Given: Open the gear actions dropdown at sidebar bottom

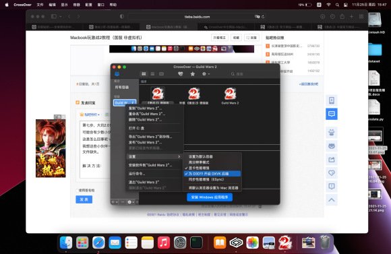Looking at the screenshot, I should (131, 202).
